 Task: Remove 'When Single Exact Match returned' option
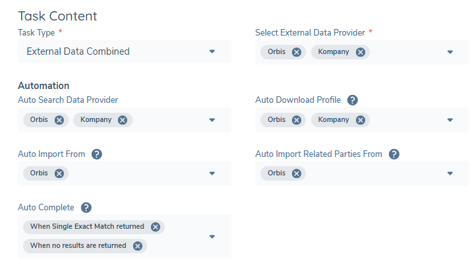[155, 227]
